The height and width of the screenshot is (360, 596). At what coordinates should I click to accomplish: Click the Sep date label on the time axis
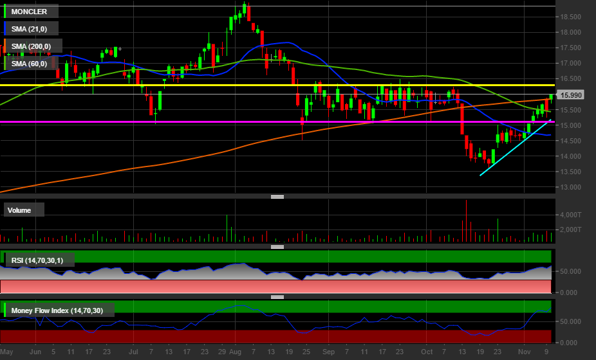pos(328,352)
